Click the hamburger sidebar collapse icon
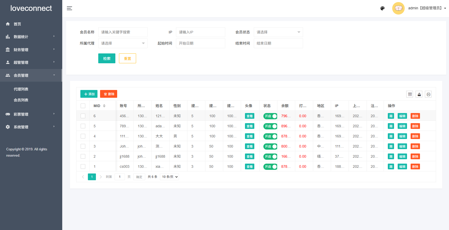Viewport: 449px width, 230px height. [69, 8]
